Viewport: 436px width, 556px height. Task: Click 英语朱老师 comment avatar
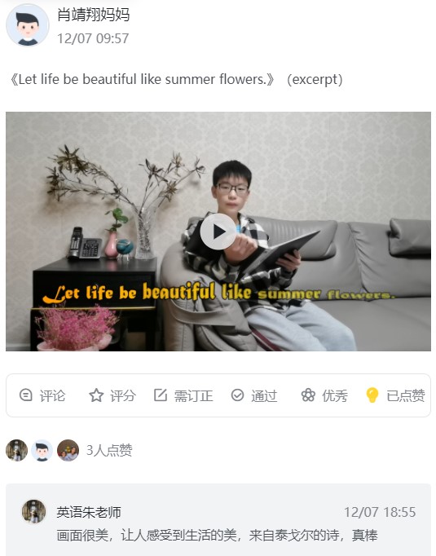click(x=33, y=511)
